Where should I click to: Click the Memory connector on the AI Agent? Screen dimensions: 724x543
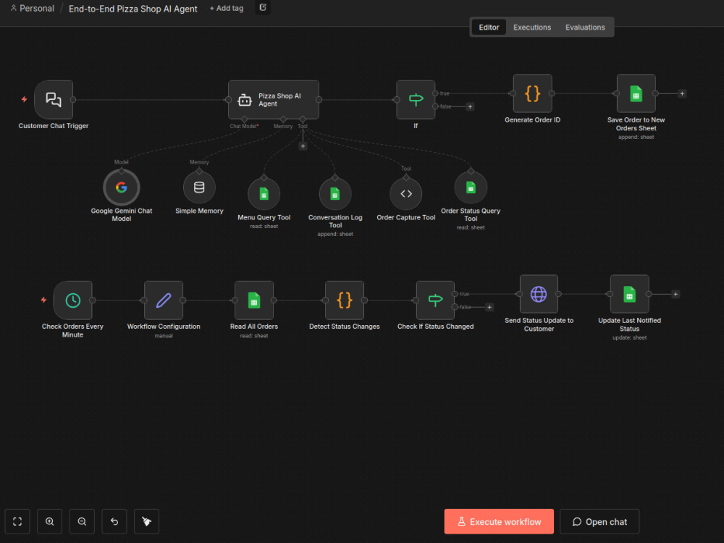[x=283, y=119]
